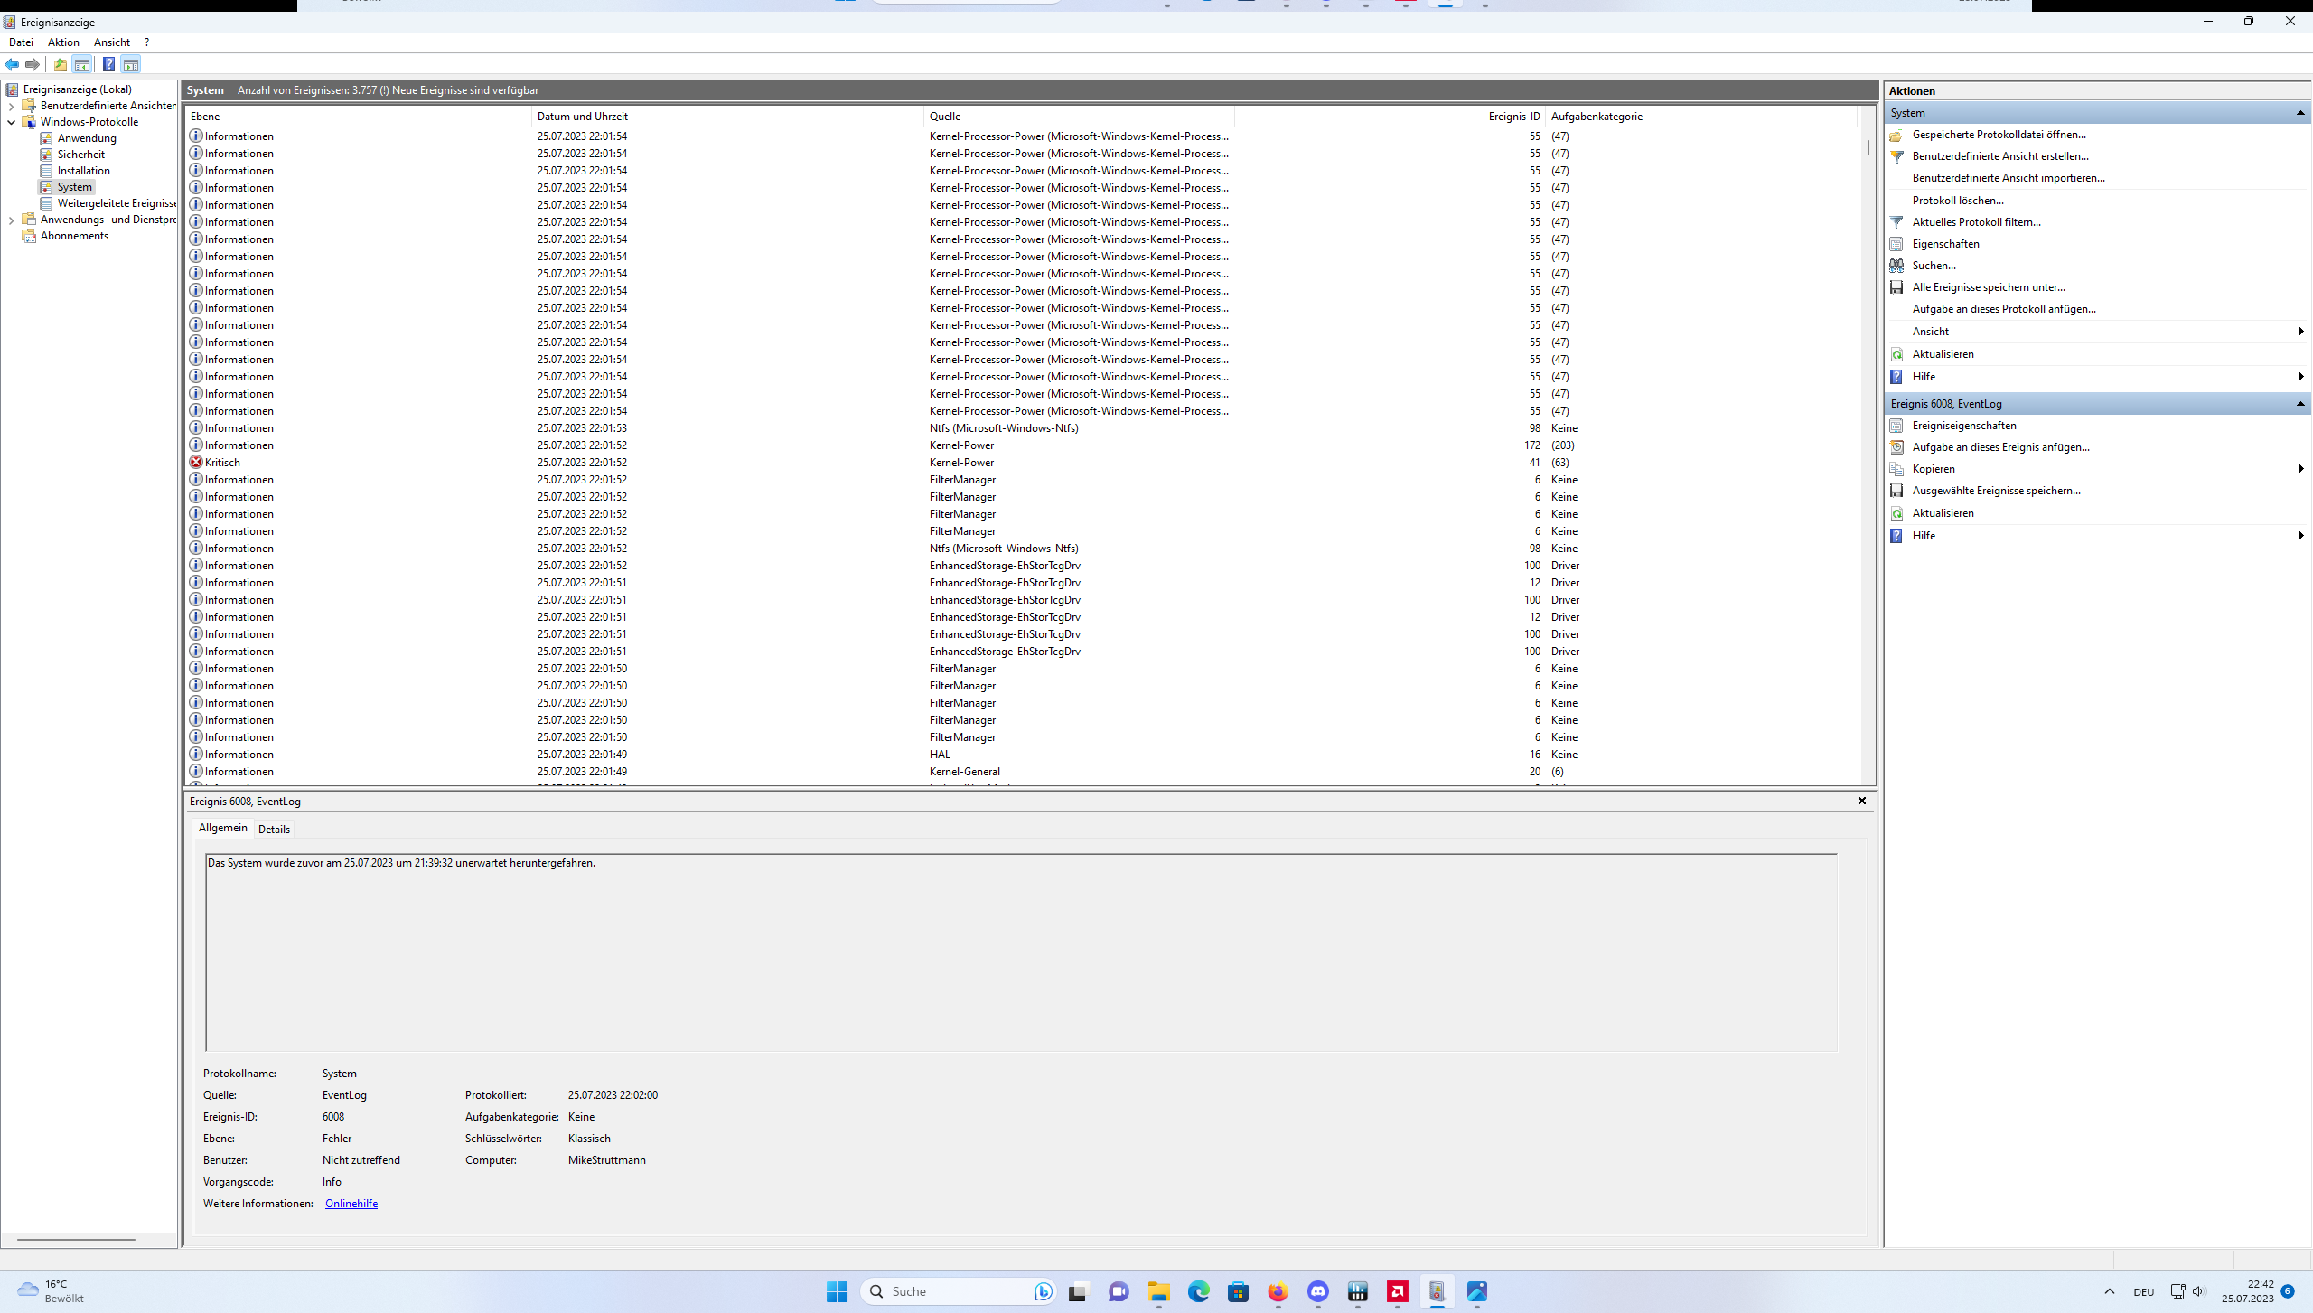Click the Onlinehilfe link
Viewport: 2313px width, 1313px height.
point(351,1204)
